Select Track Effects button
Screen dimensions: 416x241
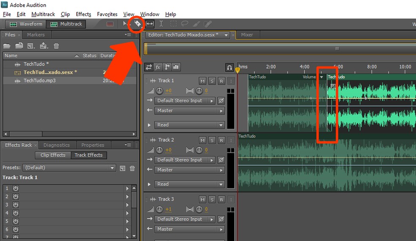pos(89,155)
